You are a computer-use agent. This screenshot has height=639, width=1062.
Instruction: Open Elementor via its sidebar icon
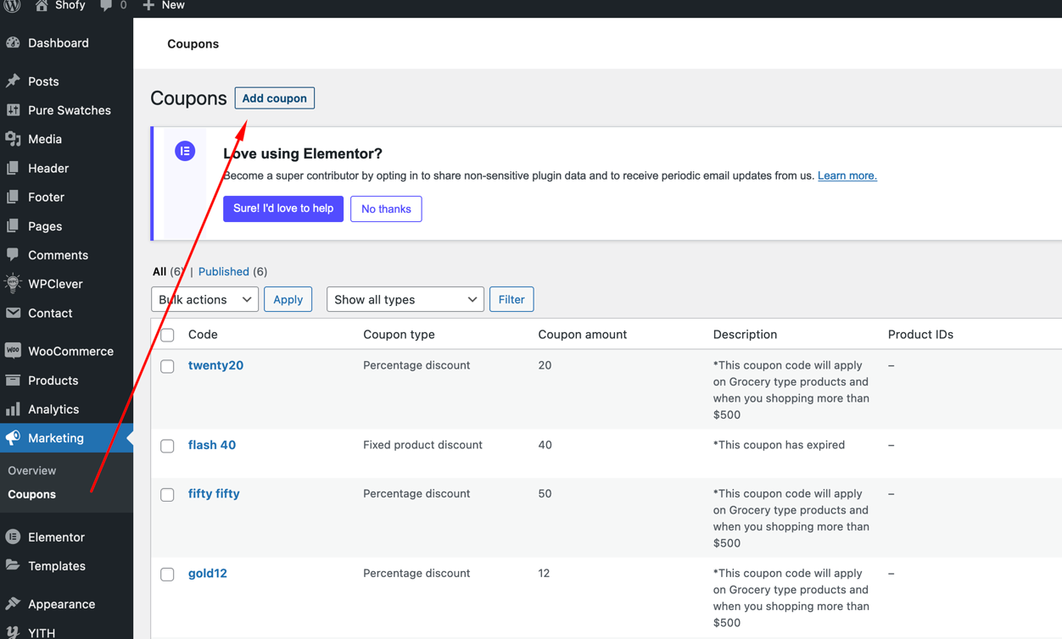(x=14, y=537)
